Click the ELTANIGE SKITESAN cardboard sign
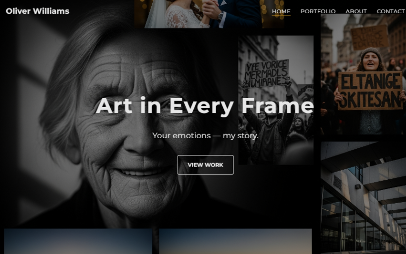The height and width of the screenshot is (254, 406). 370,90
